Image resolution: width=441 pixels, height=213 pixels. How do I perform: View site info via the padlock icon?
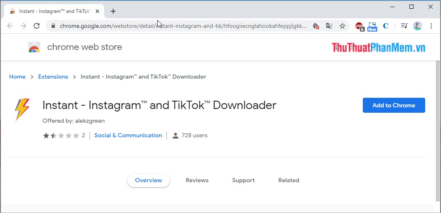(x=53, y=26)
